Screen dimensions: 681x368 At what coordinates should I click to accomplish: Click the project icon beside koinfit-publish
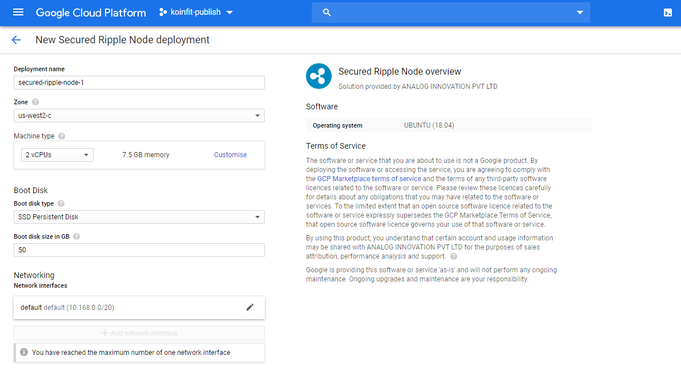tap(163, 12)
